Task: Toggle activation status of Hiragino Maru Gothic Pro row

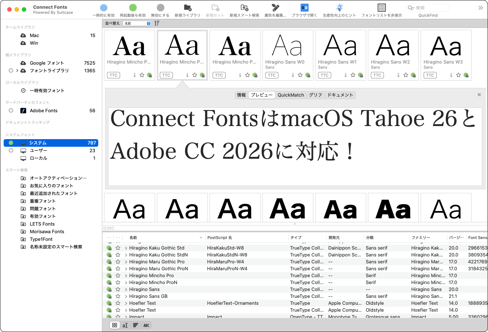Action: (109, 262)
